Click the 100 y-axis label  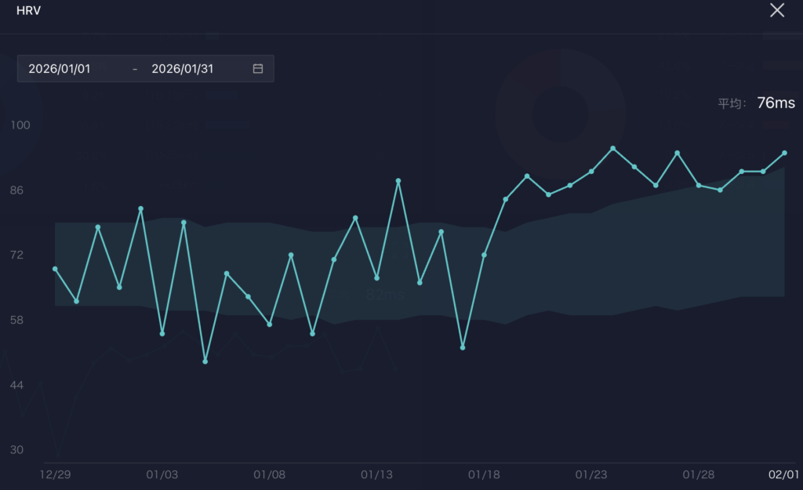[18, 125]
